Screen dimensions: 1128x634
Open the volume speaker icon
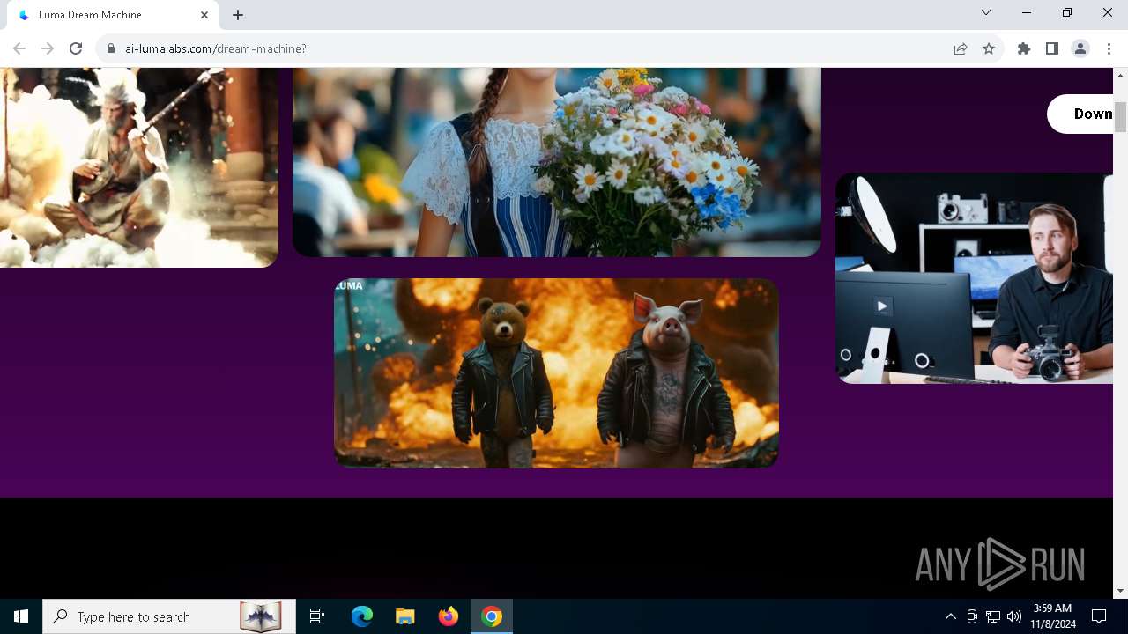tap(1014, 616)
